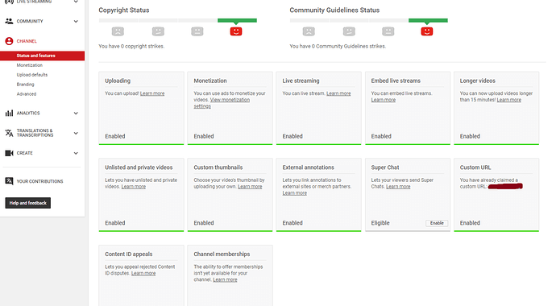Click third gray face under Copyright Status
Viewport: 556px width, 306px height.
click(197, 31)
